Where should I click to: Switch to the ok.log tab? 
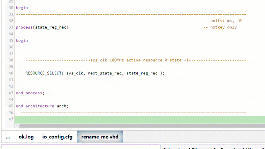pyautogui.click(x=26, y=137)
